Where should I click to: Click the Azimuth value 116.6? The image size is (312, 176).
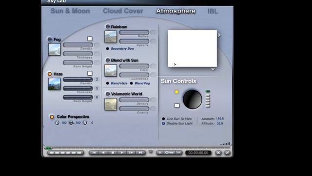220,119
